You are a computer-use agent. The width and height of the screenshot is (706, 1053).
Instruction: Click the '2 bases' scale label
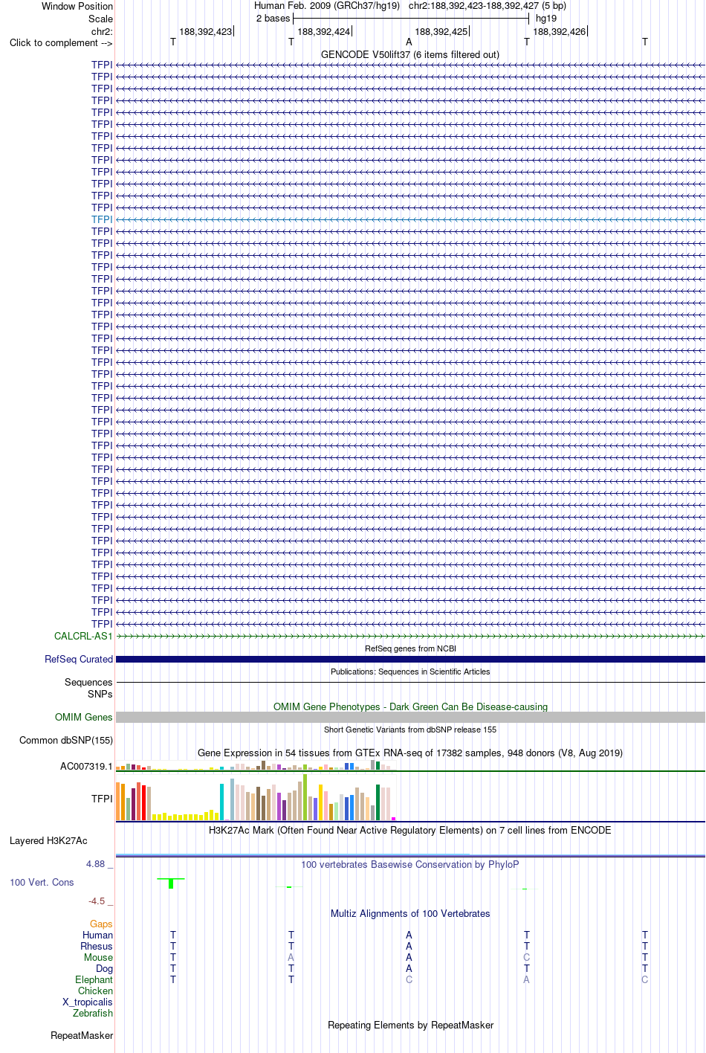[273, 19]
